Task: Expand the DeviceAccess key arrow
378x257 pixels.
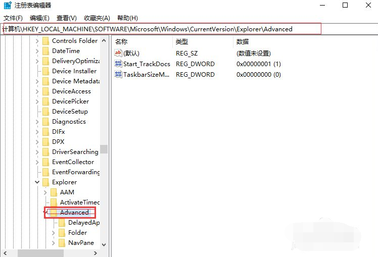Action: 37,91
